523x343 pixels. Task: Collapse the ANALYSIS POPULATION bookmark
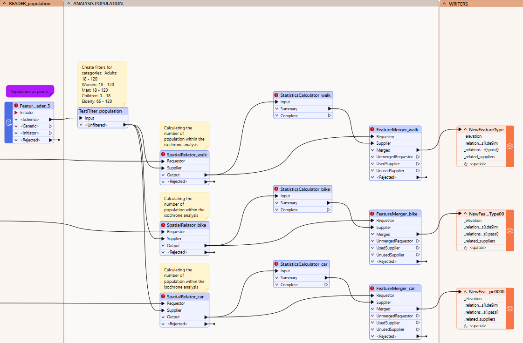(x=69, y=3)
